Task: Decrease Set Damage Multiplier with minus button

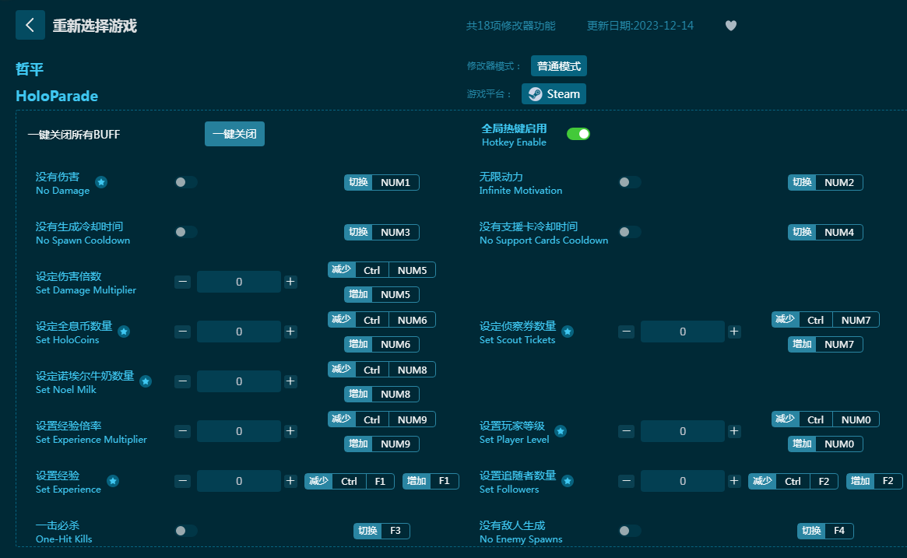Action: tap(183, 282)
